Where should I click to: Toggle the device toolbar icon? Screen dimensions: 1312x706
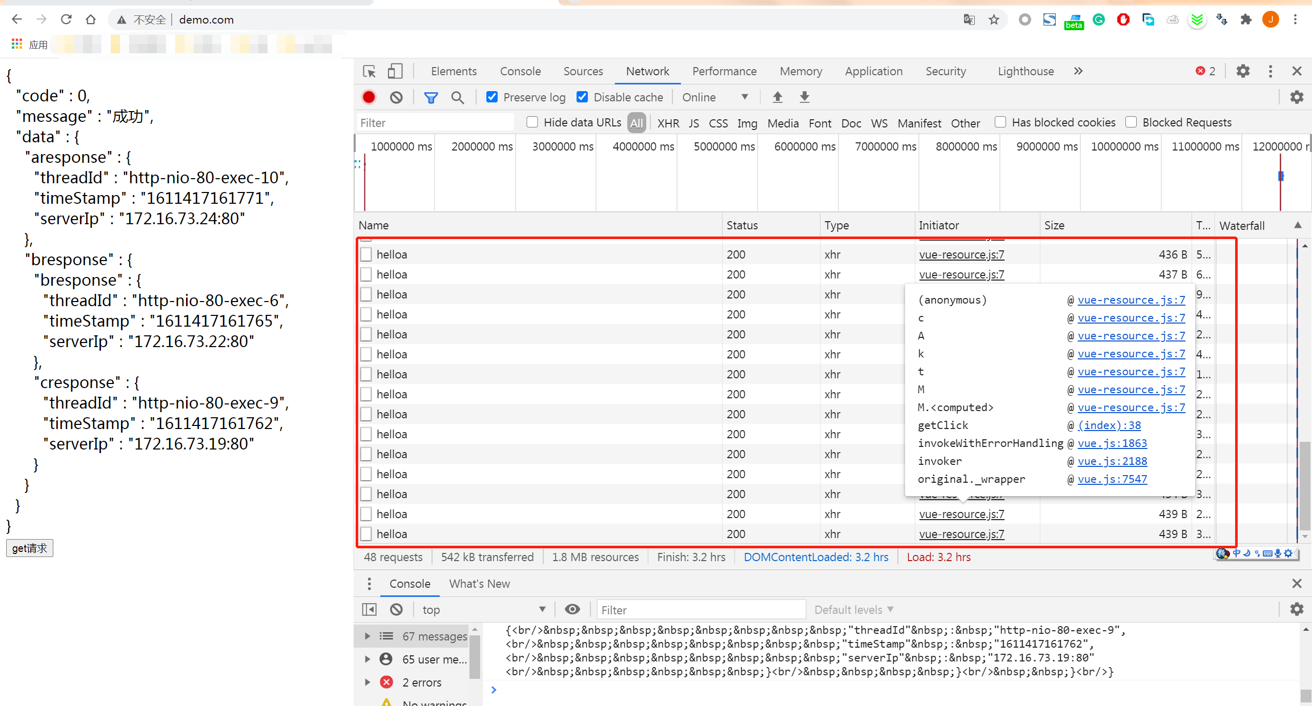point(395,71)
